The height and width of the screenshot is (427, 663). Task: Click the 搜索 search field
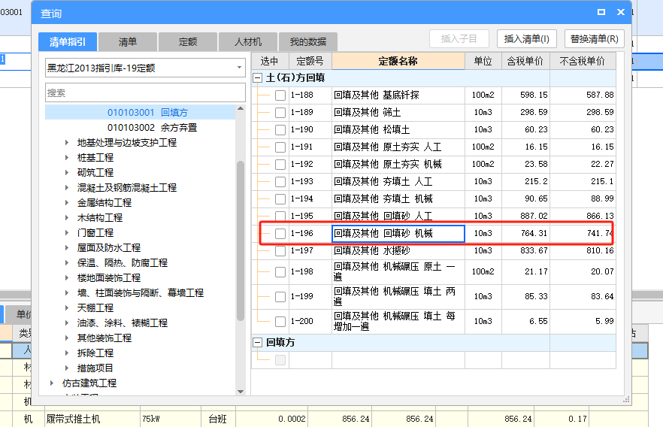145,92
